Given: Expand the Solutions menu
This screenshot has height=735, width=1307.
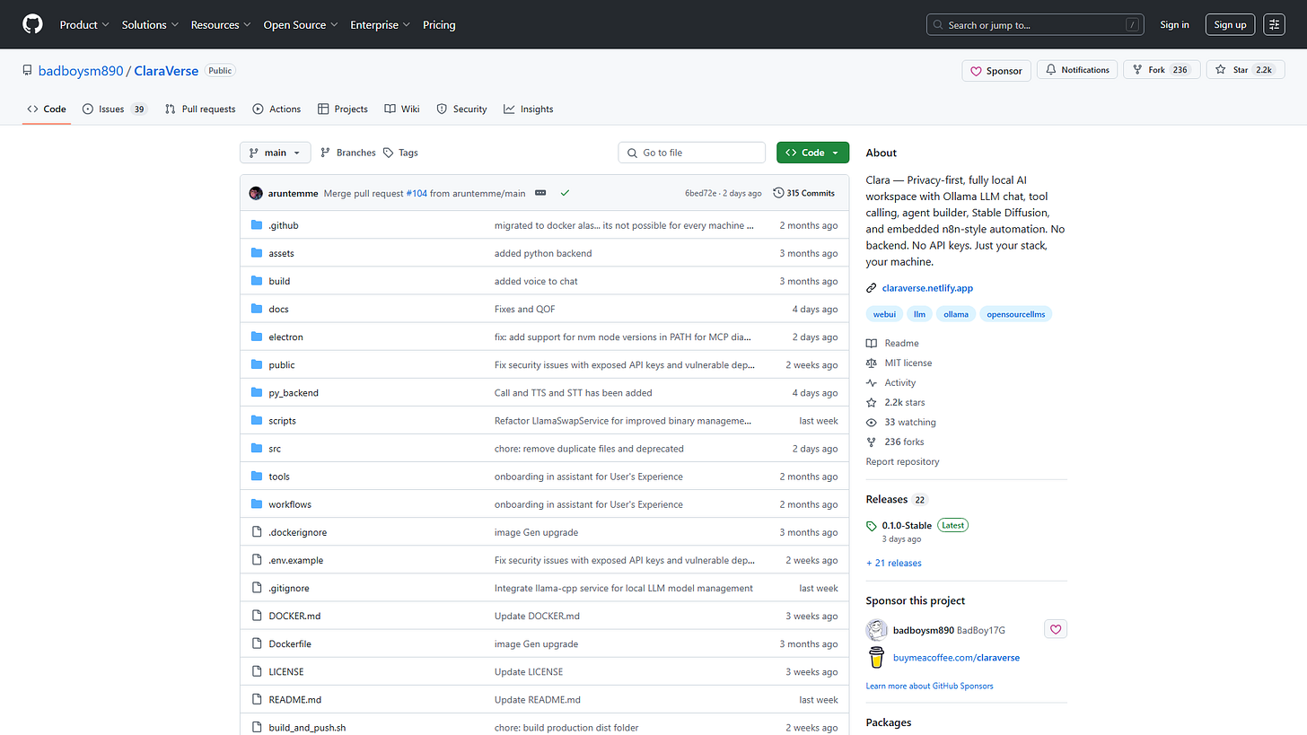Looking at the screenshot, I should click(x=150, y=25).
